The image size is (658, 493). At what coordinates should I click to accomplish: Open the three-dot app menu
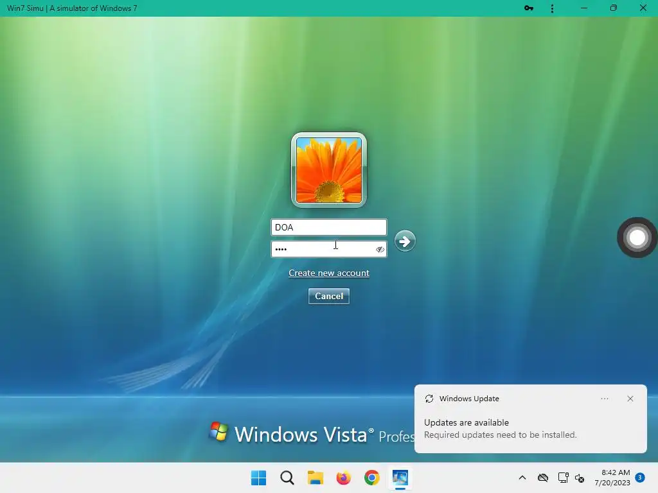(x=552, y=8)
